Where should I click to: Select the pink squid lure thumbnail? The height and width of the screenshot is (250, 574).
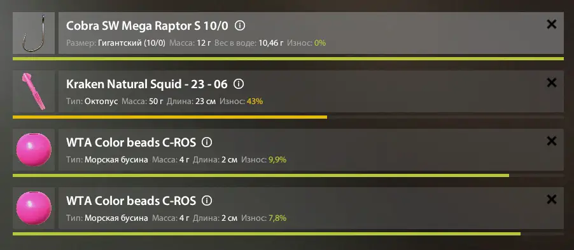click(x=34, y=91)
